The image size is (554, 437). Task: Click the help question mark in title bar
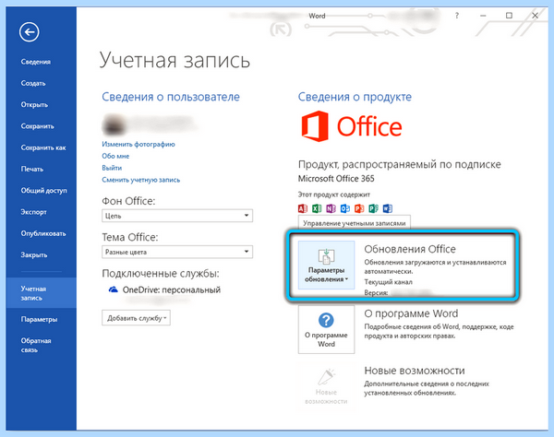coord(457,16)
